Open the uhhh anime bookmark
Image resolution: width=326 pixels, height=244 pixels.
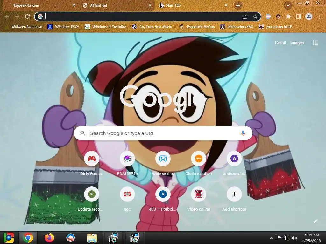237,27
